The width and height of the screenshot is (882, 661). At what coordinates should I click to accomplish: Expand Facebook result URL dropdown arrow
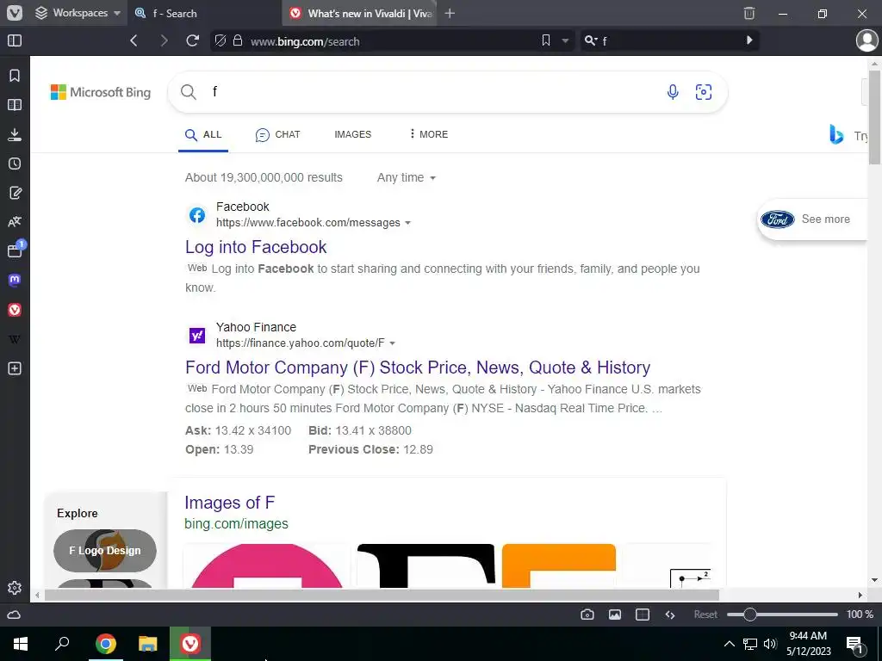click(407, 223)
